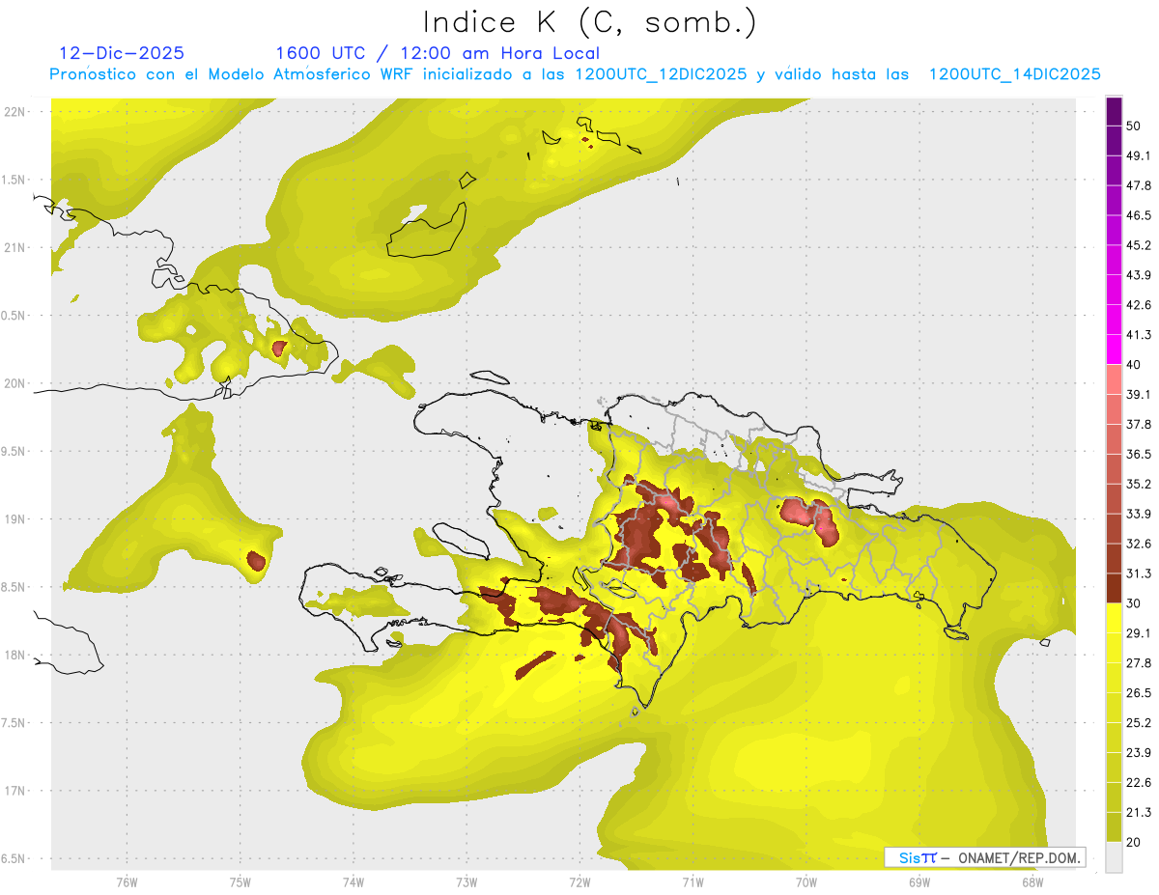Click the color bar value '27.8'
The height and width of the screenshot is (895, 1159).
tap(1138, 663)
